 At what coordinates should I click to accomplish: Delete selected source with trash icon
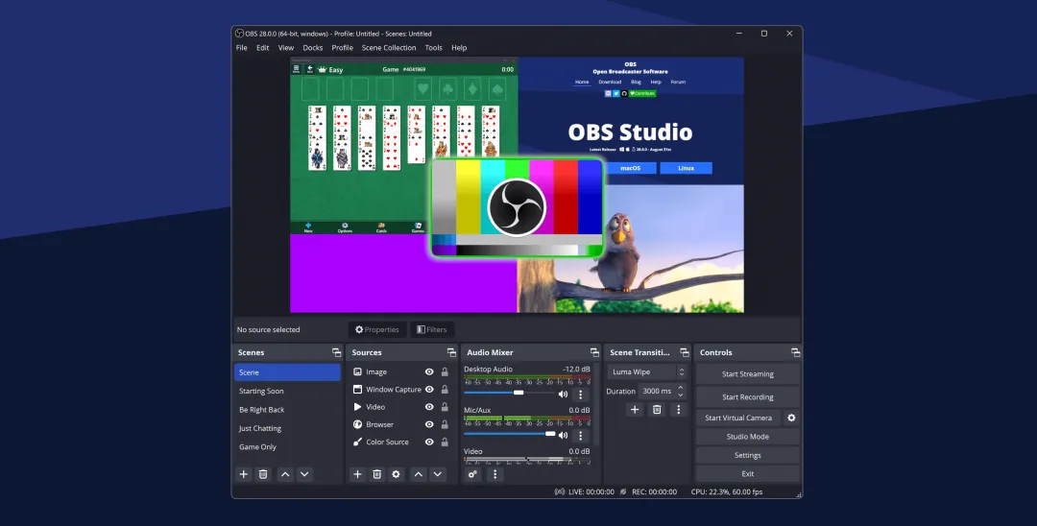(x=377, y=474)
